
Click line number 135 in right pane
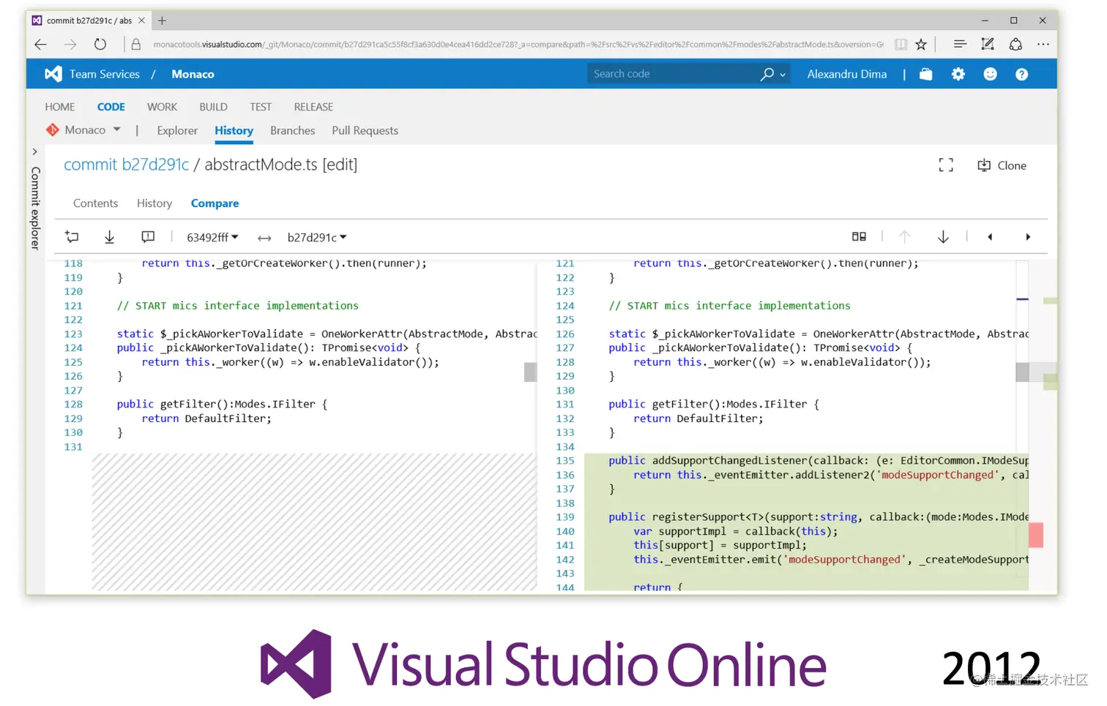pyautogui.click(x=565, y=461)
